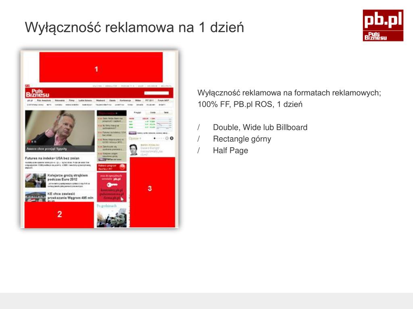Select slide 1 dot on main photo
The width and height of the screenshot is (413, 309).
29,142
